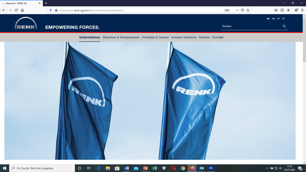Close the Übersicht - RENK AG tab
This screenshot has height=172, width=306.
39,3
